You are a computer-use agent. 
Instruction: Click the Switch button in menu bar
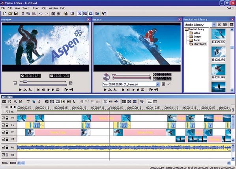pos(230,8)
